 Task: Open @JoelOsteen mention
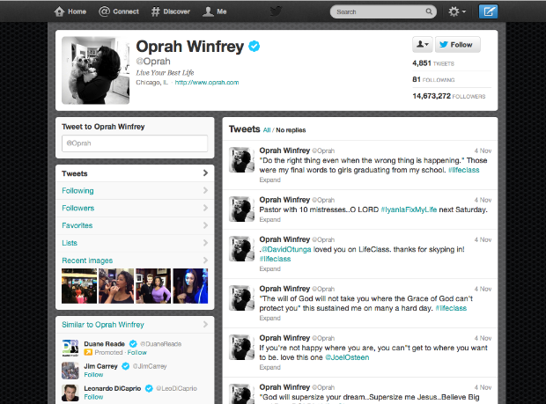(347, 357)
